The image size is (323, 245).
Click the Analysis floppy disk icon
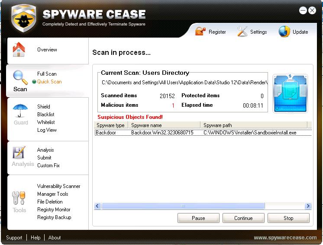point(19,152)
